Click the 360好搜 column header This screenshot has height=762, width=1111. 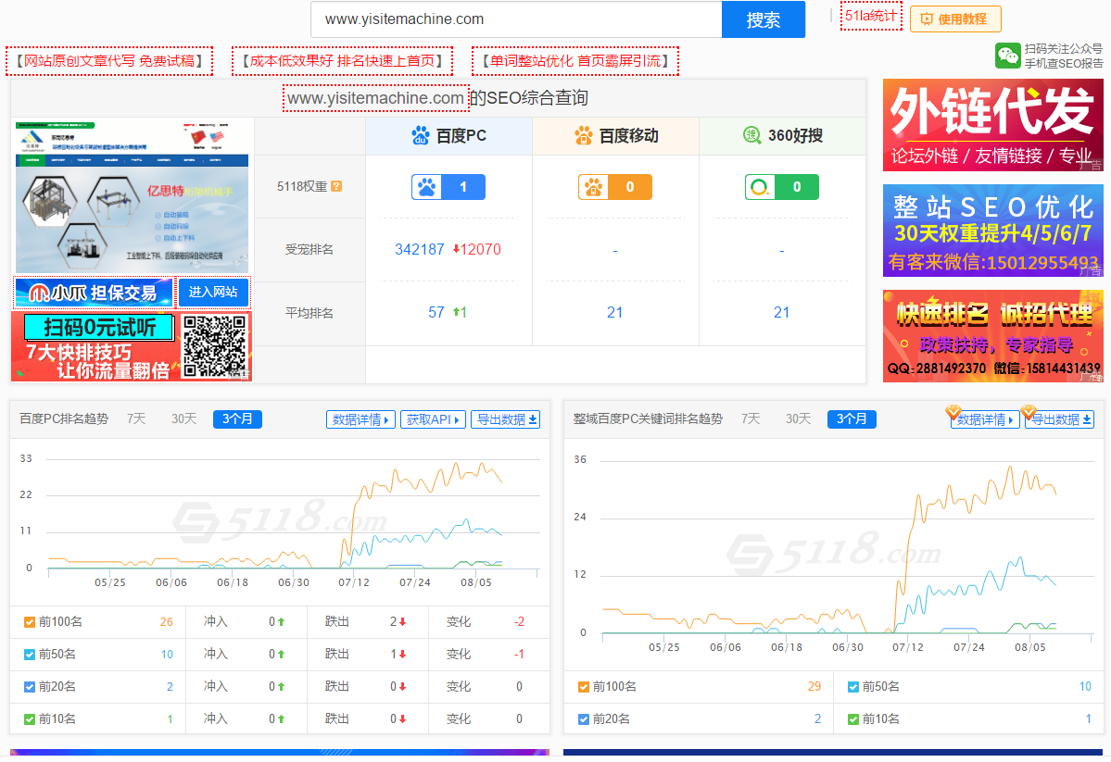point(782,136)
